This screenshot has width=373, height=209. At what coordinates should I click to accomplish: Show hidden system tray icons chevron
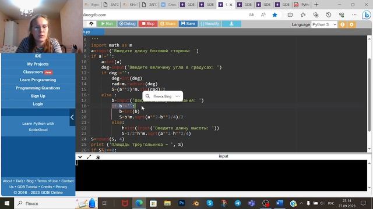pos(301,203)
